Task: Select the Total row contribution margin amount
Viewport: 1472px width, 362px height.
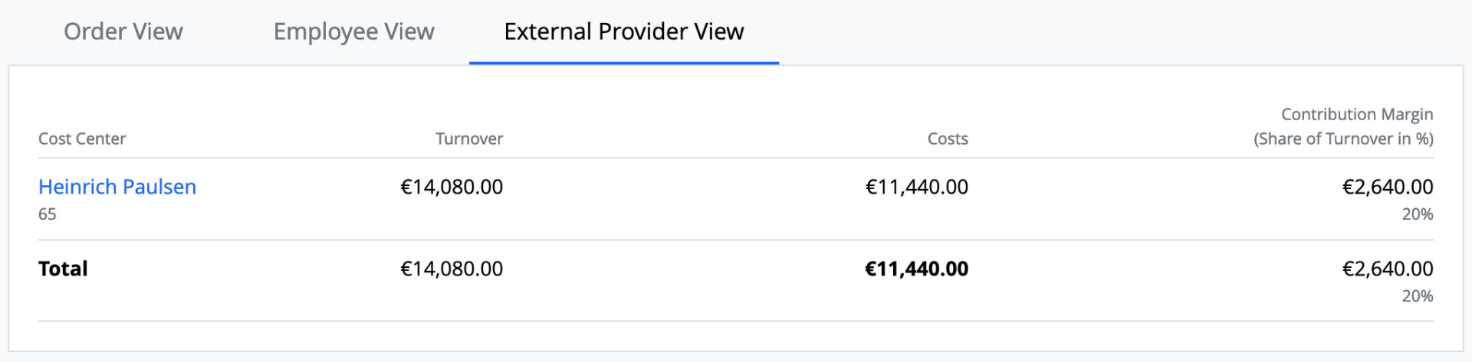Action: pyautogui.click(x=1387, y=269)
